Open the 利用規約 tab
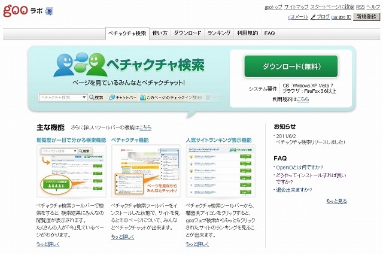This screenshot has width=383, height=255. (247, 33)
